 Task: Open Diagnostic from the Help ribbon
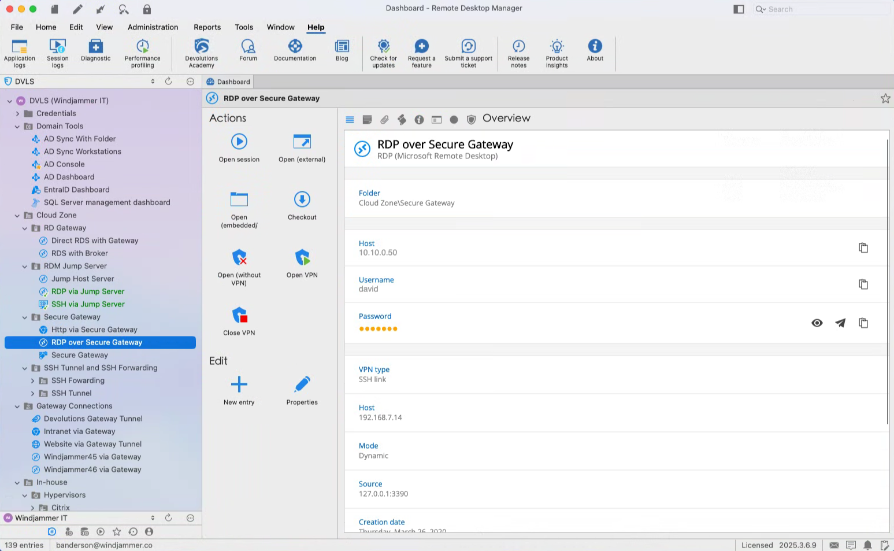pos(95,46)
